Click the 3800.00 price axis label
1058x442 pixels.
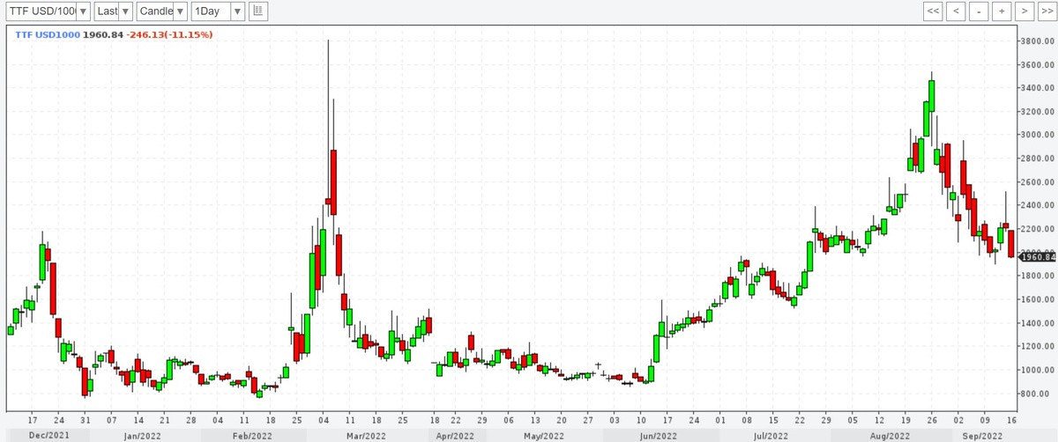point(1038,41)
